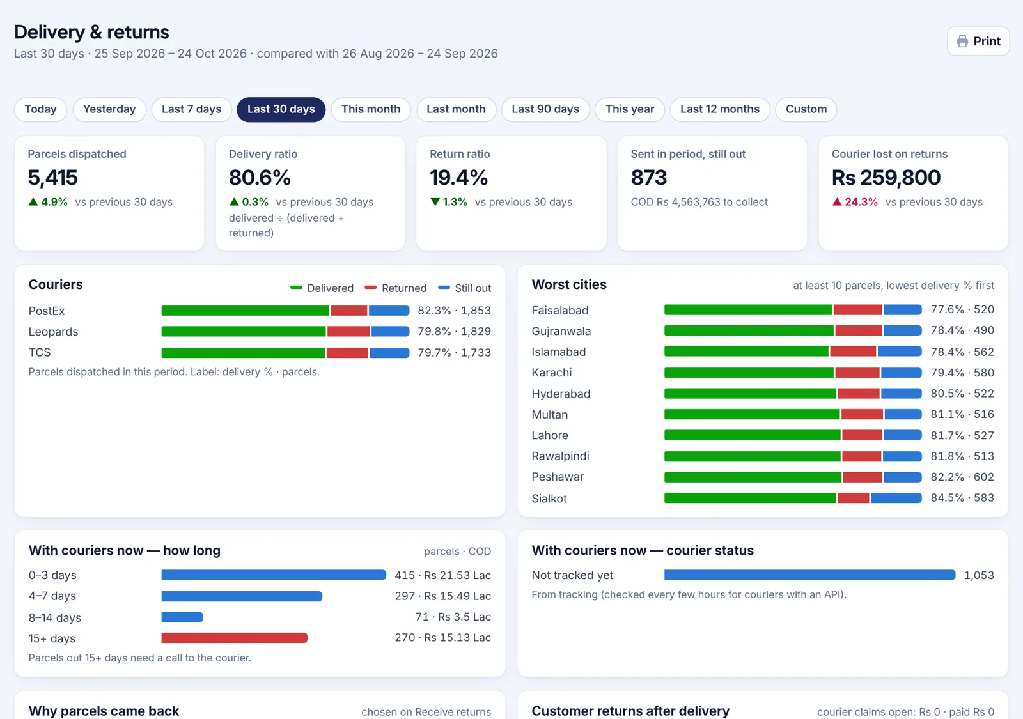Click the Multan city row label
The height and width of the screenshot is (719, 1023).
550,415
